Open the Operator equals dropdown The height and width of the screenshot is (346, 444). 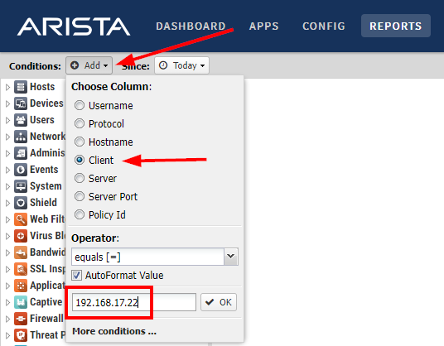click(155, 257)
